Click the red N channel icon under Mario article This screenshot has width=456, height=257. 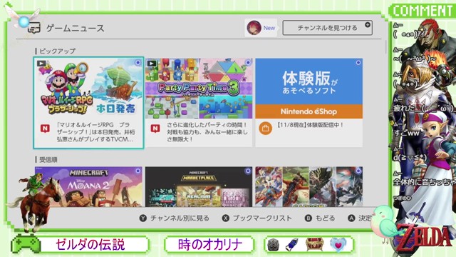(x=45, y=128)
